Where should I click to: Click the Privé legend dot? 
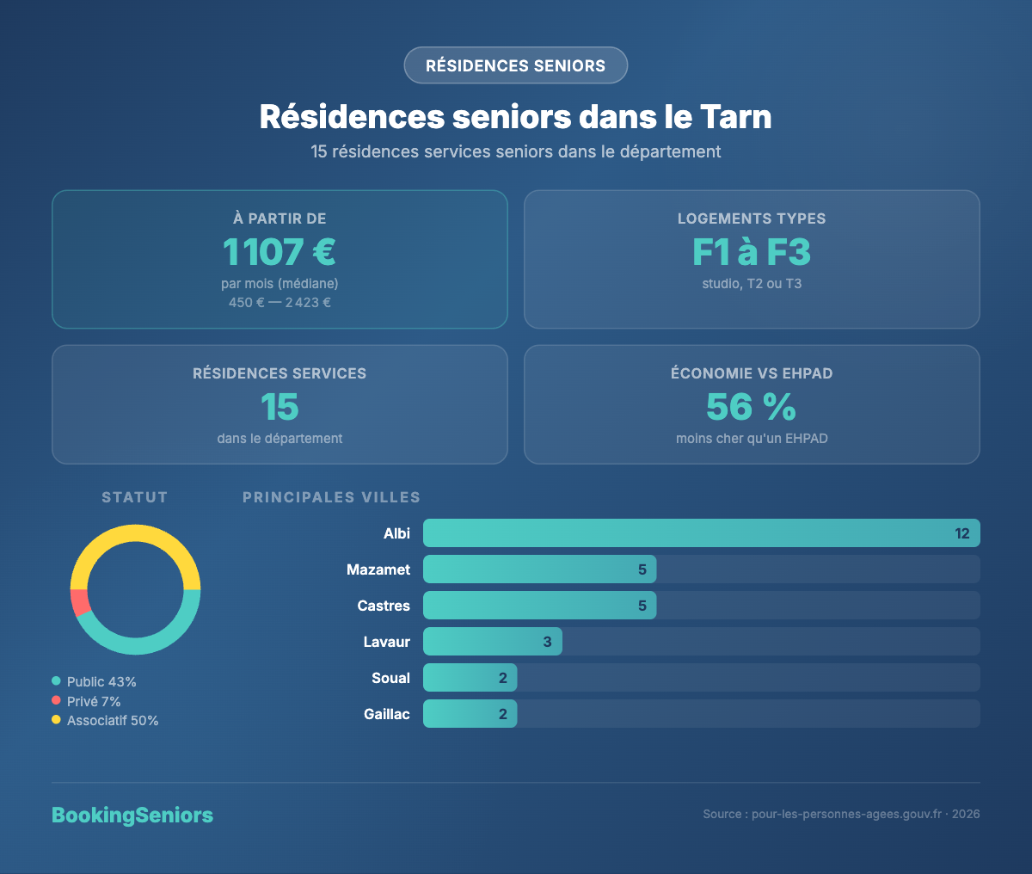[x=56, y=701]
